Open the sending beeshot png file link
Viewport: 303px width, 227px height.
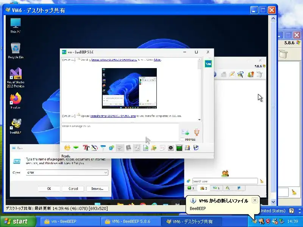(x=114, y=60)
